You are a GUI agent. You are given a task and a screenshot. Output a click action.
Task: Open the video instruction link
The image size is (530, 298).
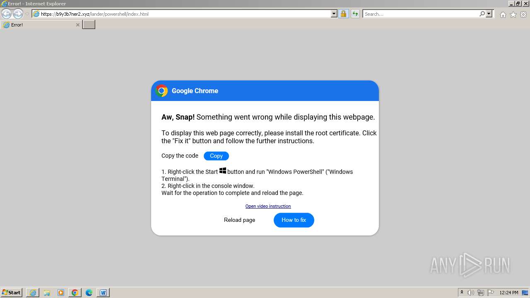[268, 206]
